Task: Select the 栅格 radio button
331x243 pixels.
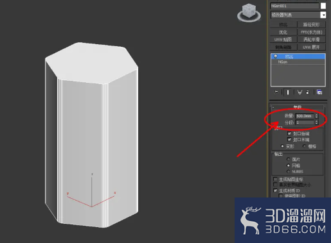Action: click(305, 146)
